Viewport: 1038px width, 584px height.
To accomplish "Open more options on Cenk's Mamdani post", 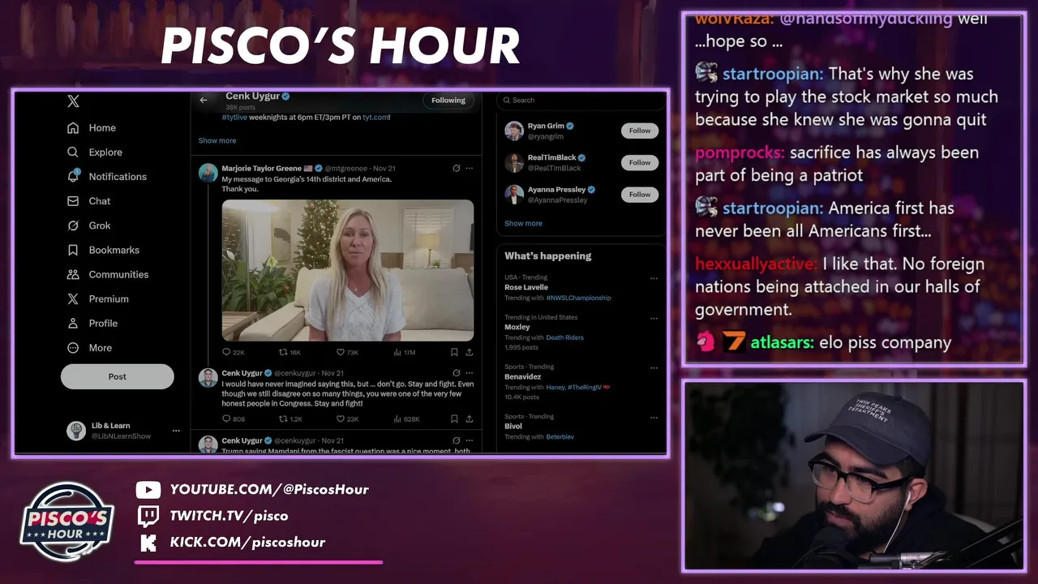I will click(x=469, y=440).
